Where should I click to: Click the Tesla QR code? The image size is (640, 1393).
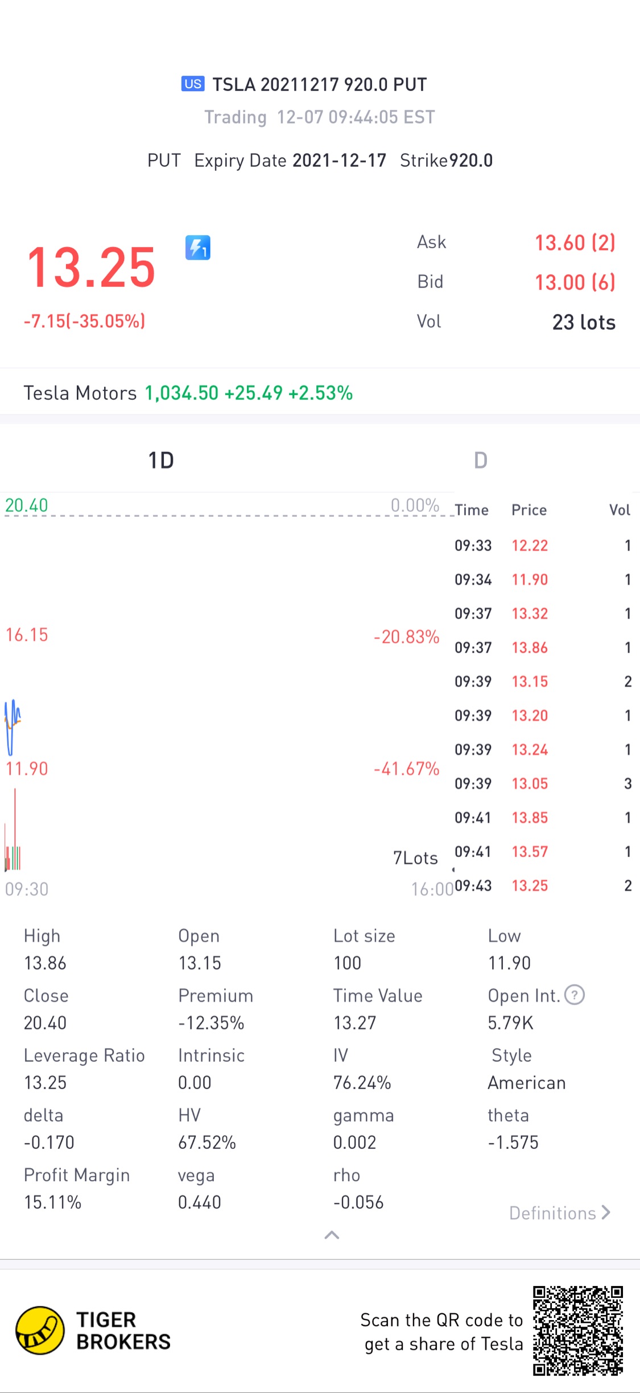(x=578, y=1330)
